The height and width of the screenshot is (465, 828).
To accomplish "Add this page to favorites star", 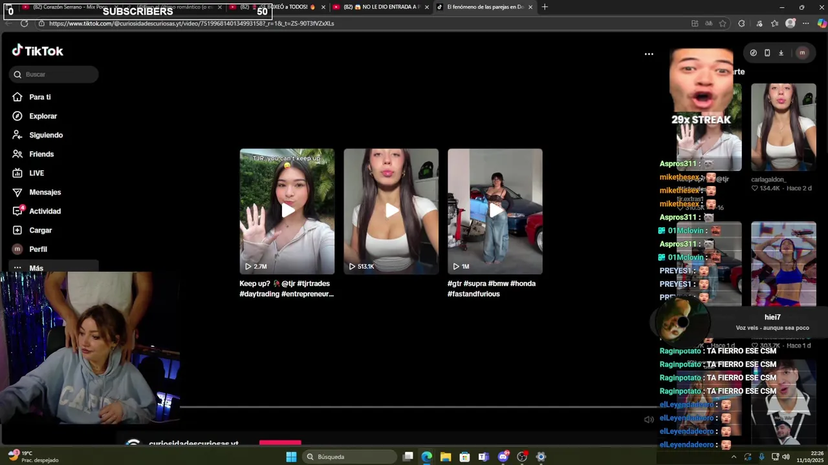I will pyautogui.click(x=723, y=23).
